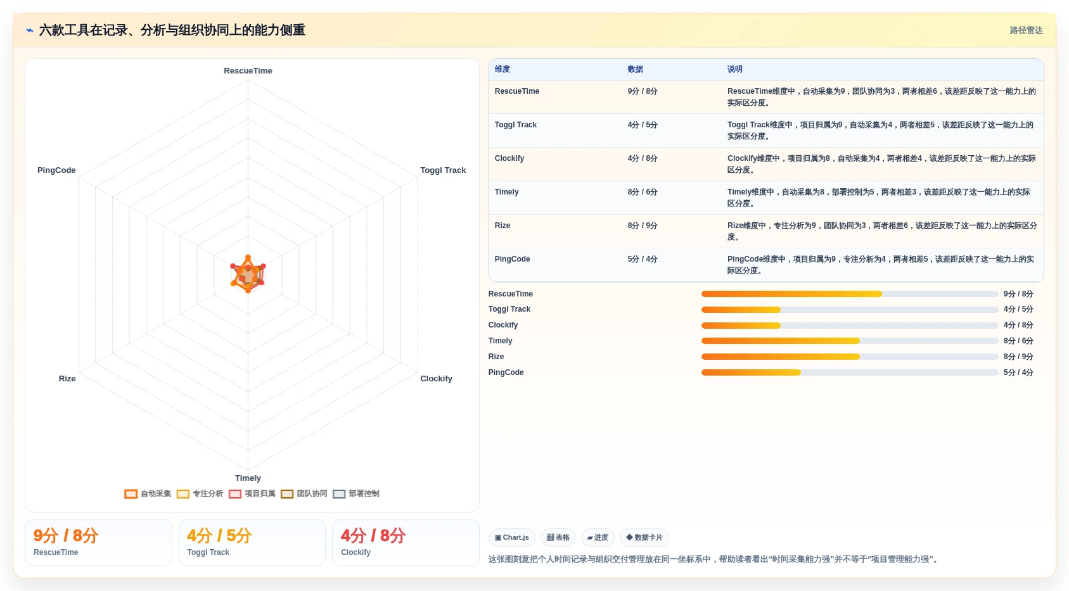1069x591 pixels.
Task: Click the Clockify progress bar
Action: (850, 326)
